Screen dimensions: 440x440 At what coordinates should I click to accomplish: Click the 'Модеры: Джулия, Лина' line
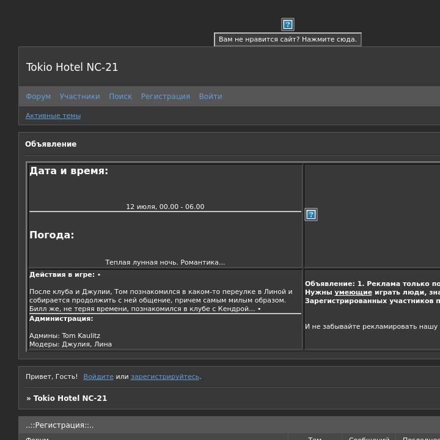(70, 344)
